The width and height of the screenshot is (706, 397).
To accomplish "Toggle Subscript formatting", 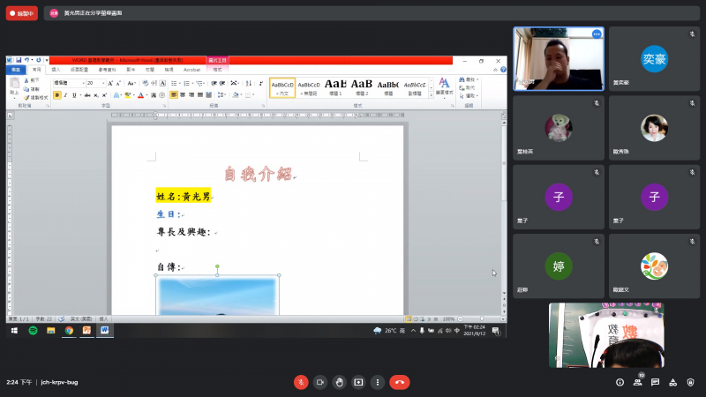I will (96, 95).
